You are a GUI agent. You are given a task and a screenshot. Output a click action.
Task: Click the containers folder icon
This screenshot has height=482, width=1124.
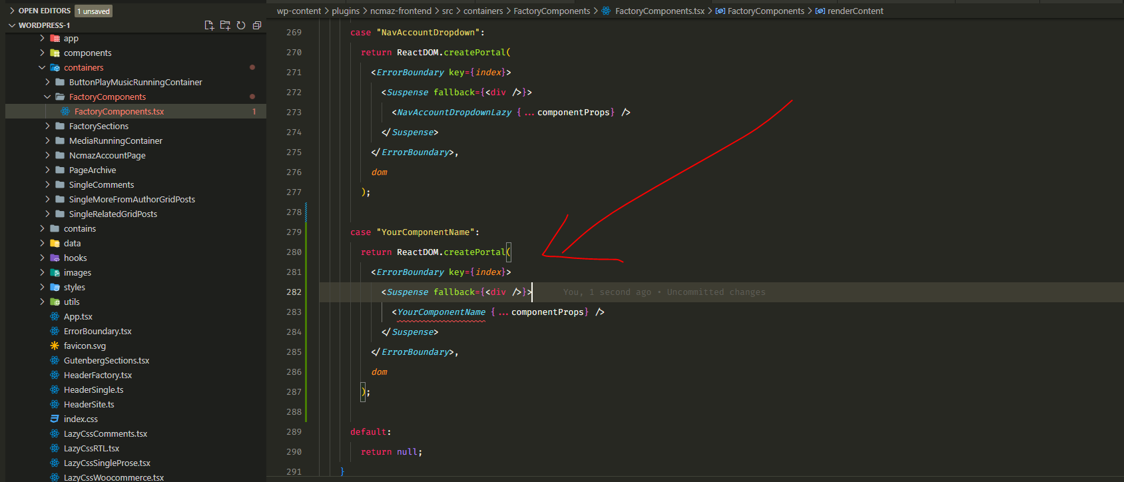(x=55, y=68)
